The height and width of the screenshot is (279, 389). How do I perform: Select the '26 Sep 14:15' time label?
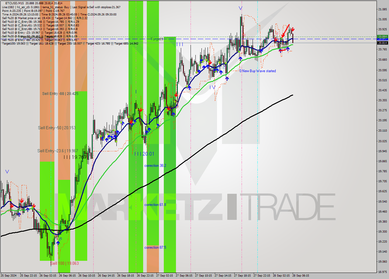pos(106,276)
